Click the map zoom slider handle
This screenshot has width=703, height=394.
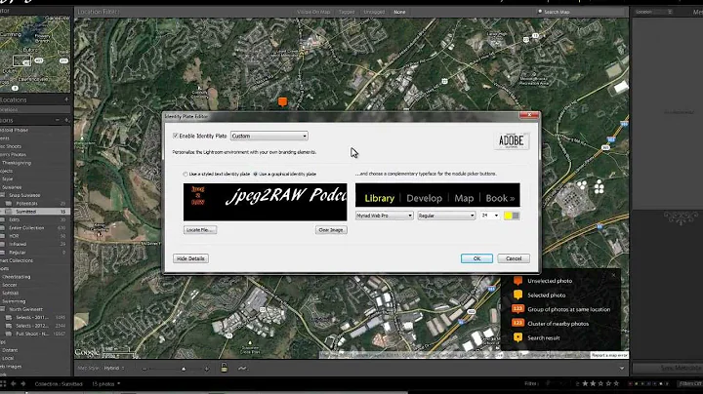pos(184,369)
